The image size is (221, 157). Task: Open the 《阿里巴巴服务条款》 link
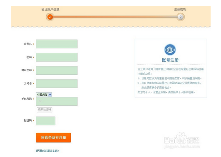point(47,151)
